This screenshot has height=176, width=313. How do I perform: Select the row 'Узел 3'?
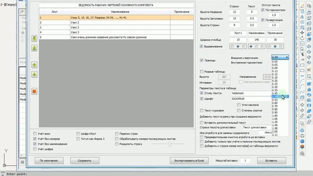click(x=116, y=32)
